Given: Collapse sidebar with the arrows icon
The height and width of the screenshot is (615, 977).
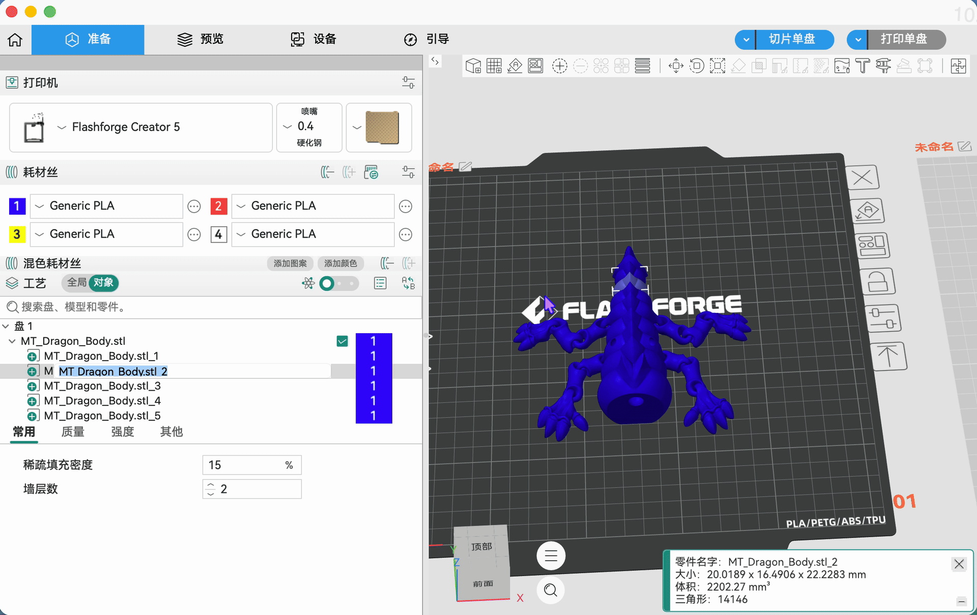Looking at the screenshot, I should coord(435,61).
